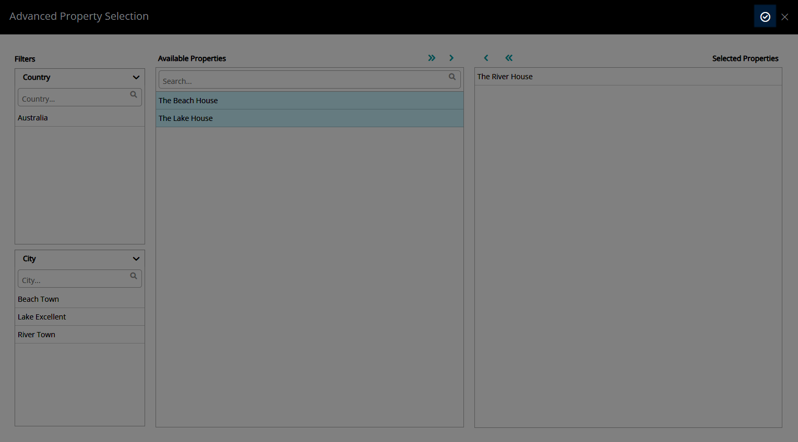Click the properties search magnifier icon
This screenshot has width=798, height=442.
click(x=452, y=77)
